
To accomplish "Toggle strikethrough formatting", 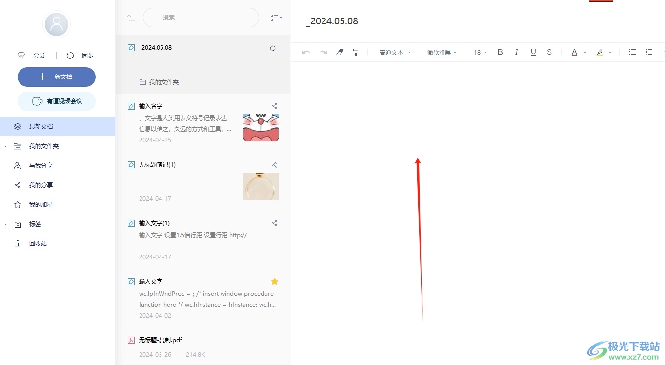I will tap(550, 52).
